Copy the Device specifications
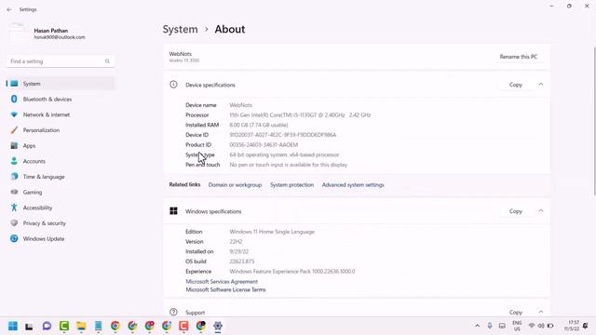Image resolution: width=596 pixels, height=335 pixels. tap(515, 85)
